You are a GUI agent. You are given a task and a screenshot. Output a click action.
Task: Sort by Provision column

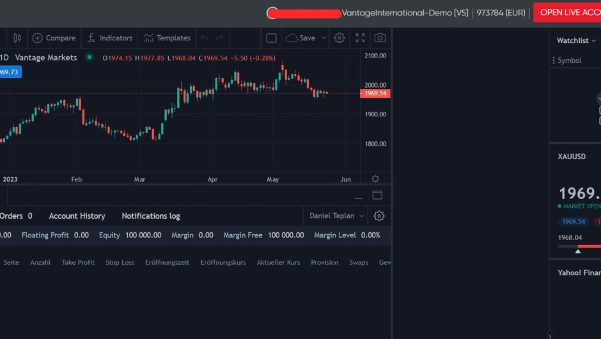coord(324,262)
